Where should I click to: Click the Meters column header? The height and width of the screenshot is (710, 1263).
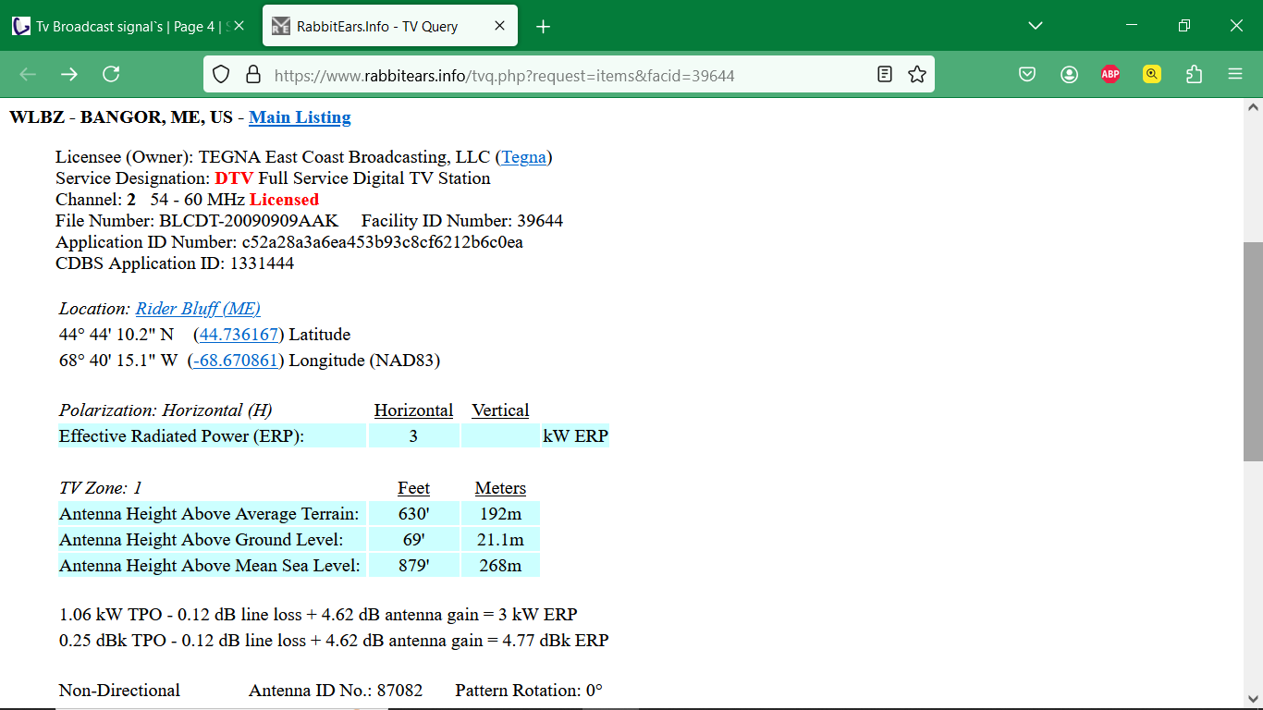click(500, 488)
